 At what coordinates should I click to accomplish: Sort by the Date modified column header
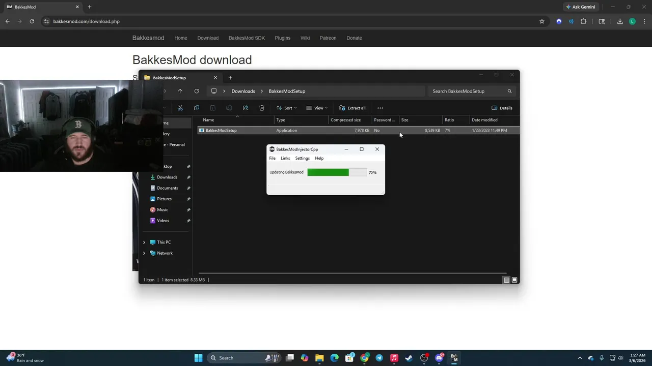click(494, 120)
